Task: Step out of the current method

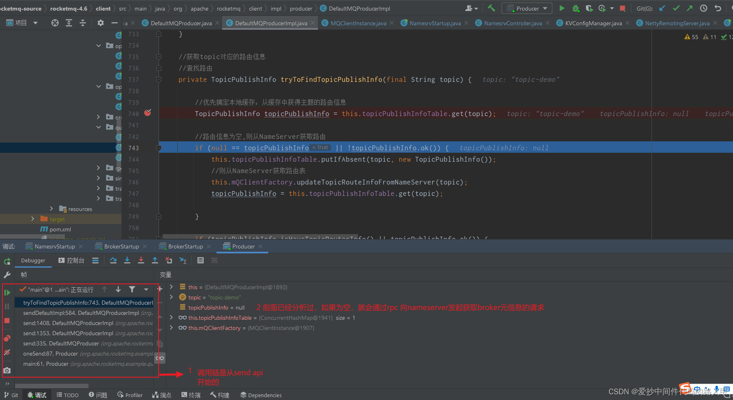Action: pos(155,260)
